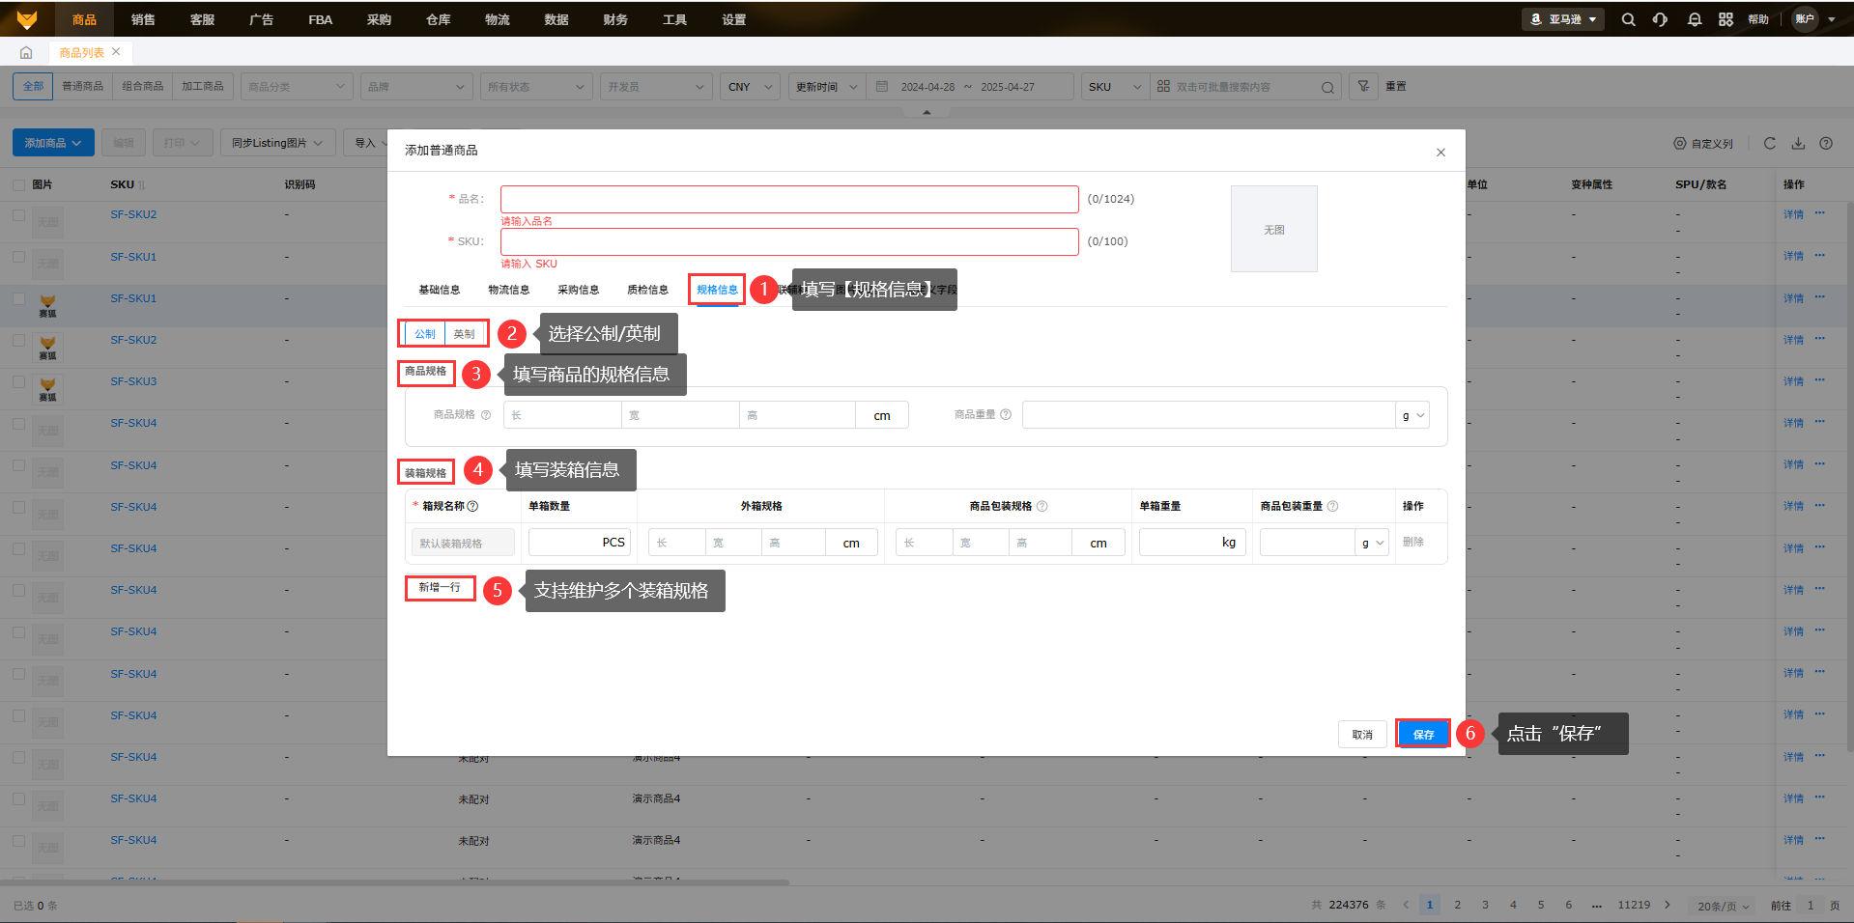Screen dimensions: 1854x923
Task: Select the 英制 unit option
Action: pos(465,334)
